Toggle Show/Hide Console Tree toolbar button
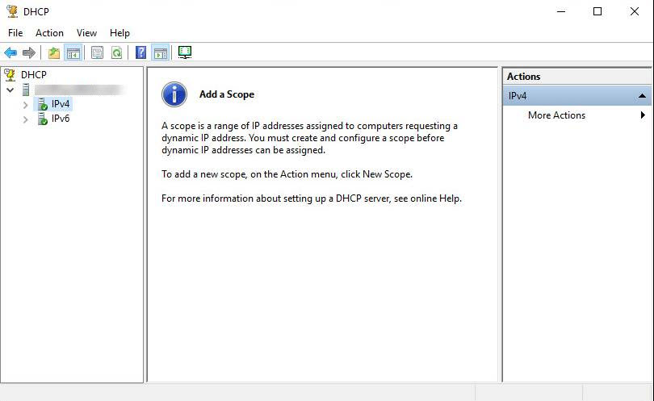 click(73, 53)
